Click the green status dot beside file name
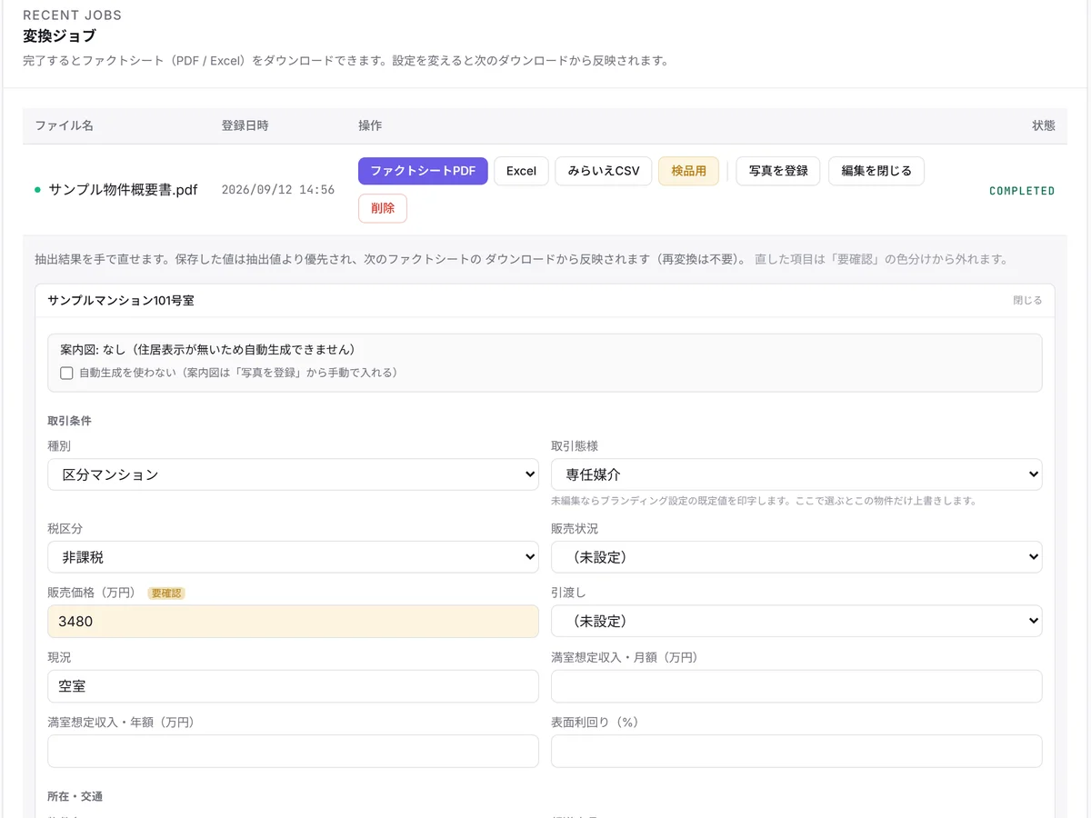 [x=37, y=190]
